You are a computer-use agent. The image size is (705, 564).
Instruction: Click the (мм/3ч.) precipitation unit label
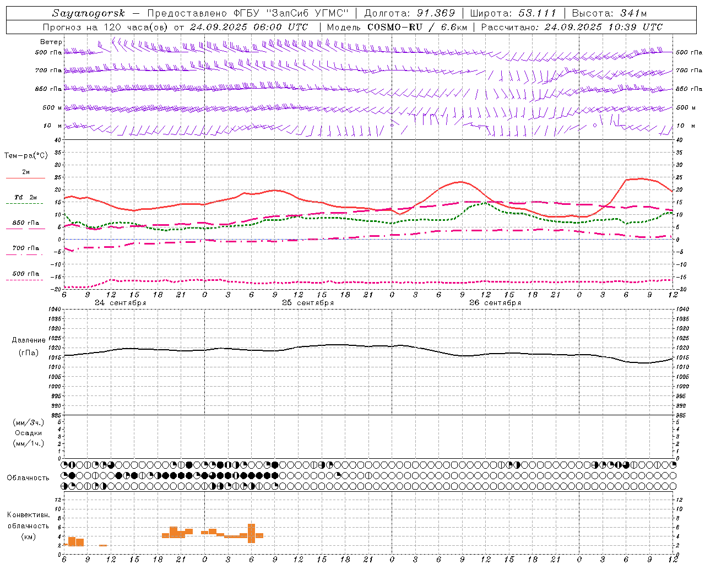pos(29,422)
